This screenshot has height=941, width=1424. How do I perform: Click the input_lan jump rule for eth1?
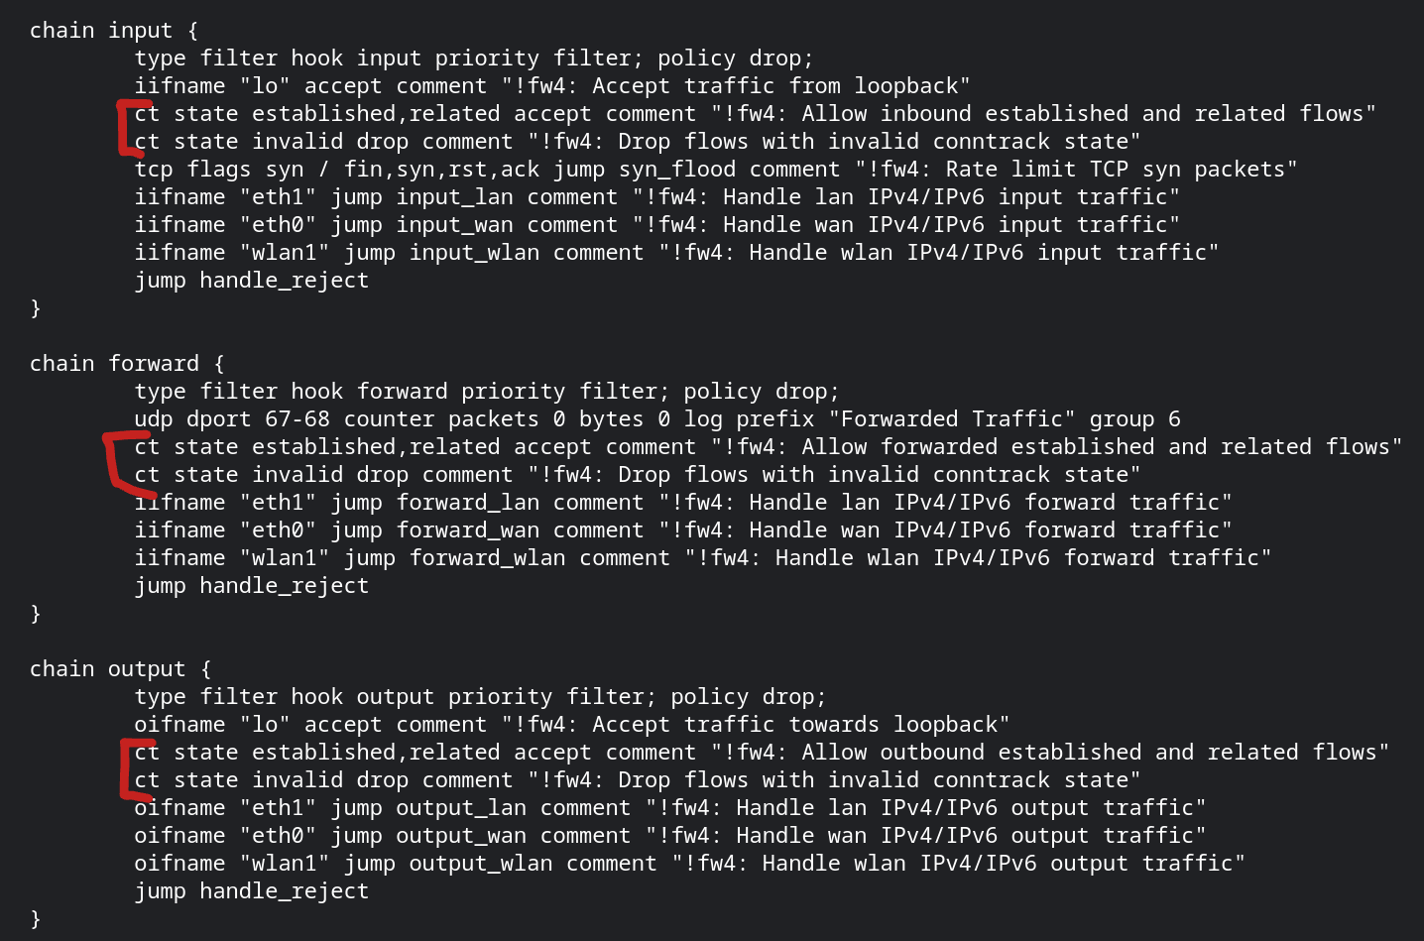[x=657, y=197]
